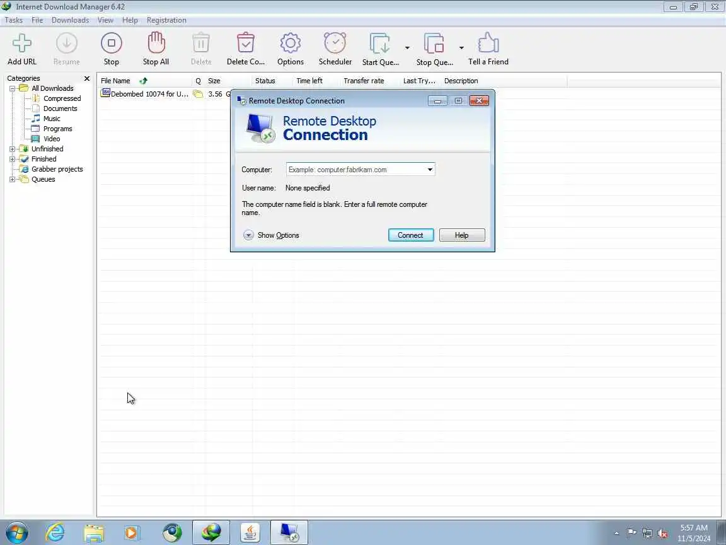Click the Java taskbar icon

[250, 532]
